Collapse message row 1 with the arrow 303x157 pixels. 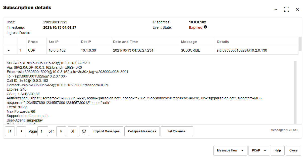(9, 51)
